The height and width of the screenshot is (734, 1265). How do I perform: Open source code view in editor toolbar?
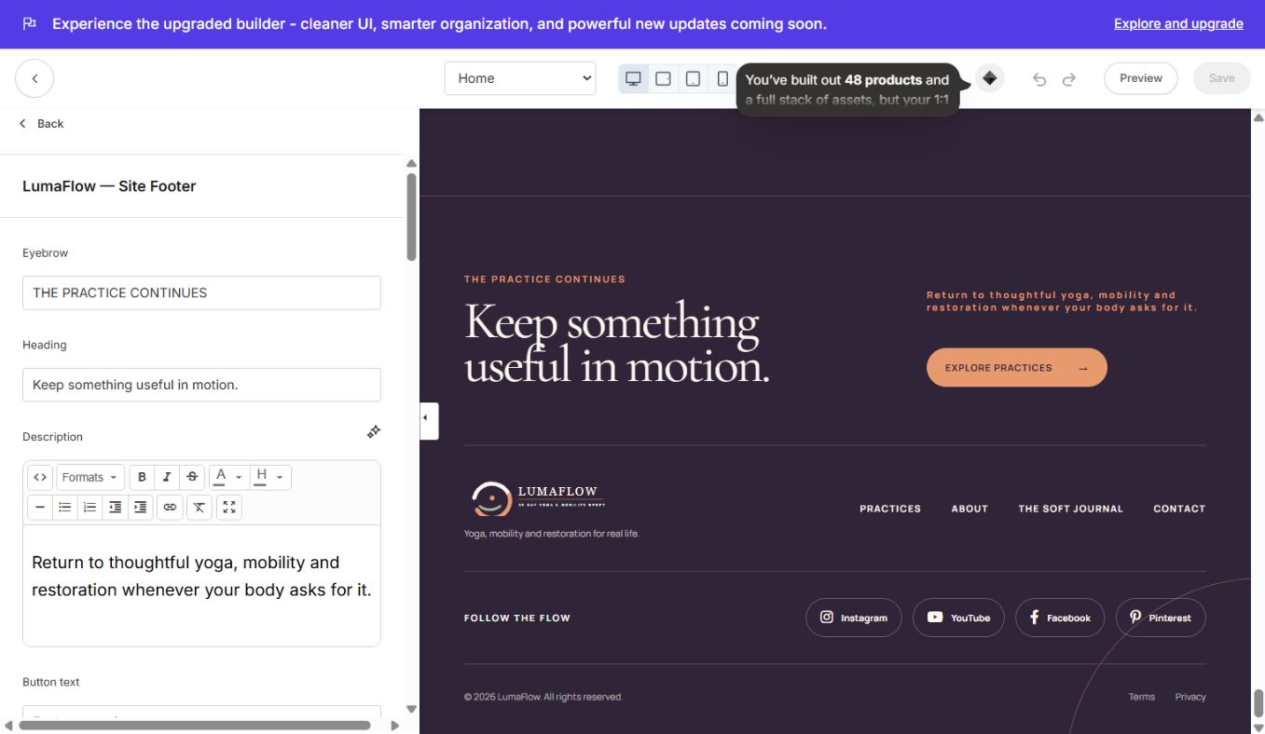tap(40, 477)
